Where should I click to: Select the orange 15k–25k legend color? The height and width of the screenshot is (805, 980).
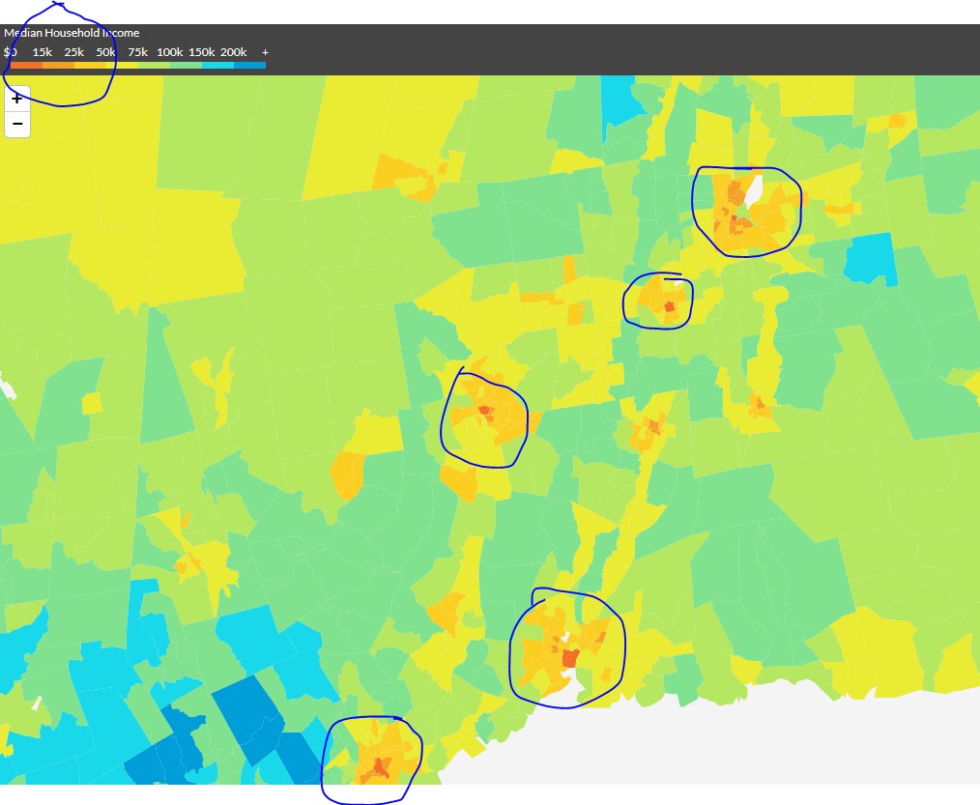coord(58,65)
